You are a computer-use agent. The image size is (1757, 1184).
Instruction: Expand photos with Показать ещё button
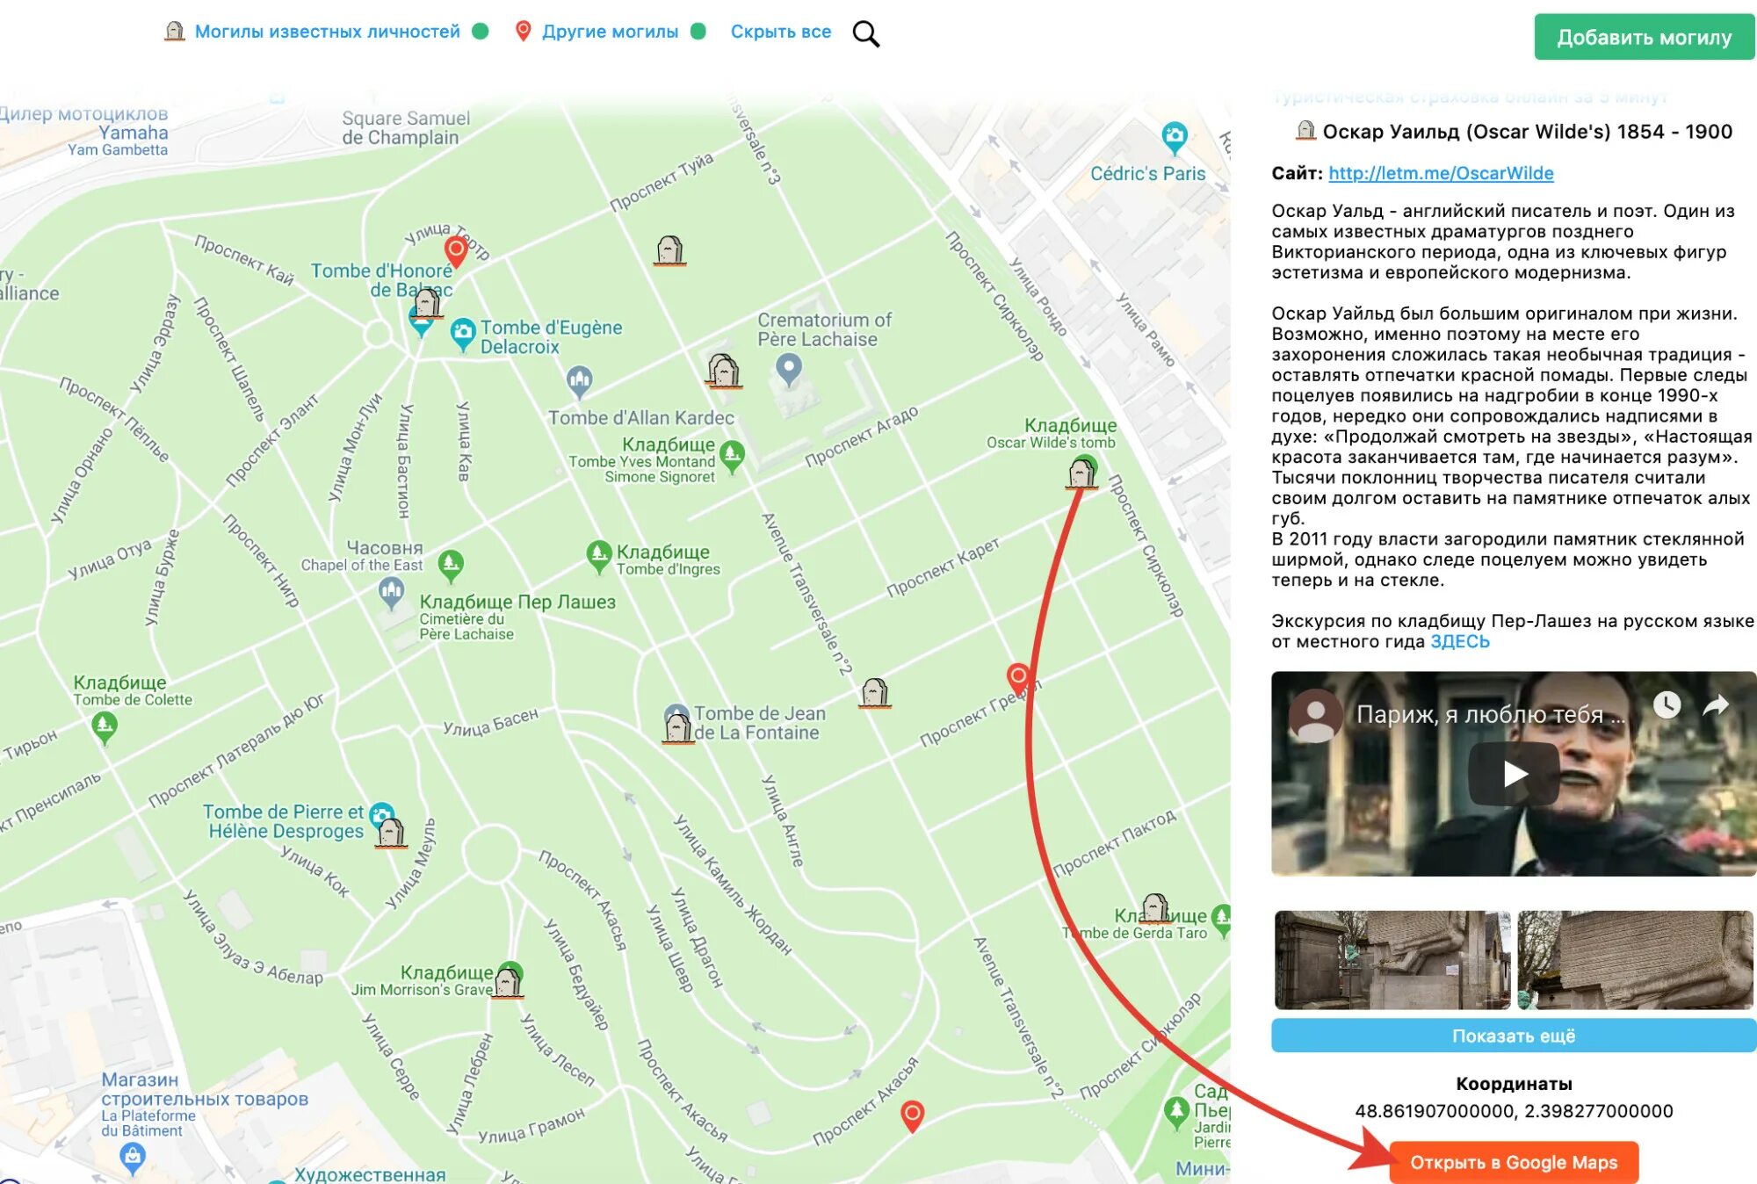tap(1513, 1036)
